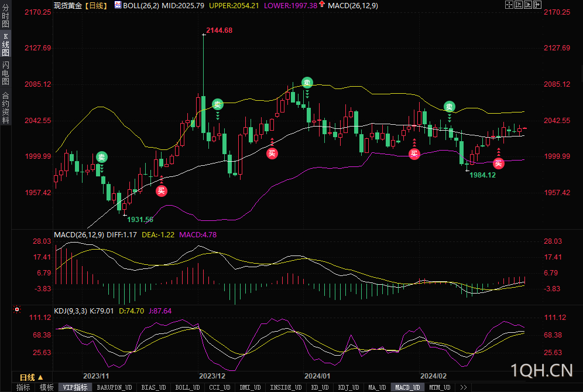This screenshot has width=583, height=392.
Task: Switch indicator to BOLL_UD
Action: 187,387
